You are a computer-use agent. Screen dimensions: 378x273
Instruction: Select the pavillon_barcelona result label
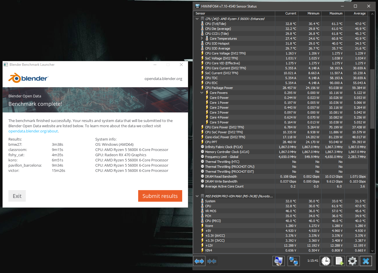click(x=25, y=165)
